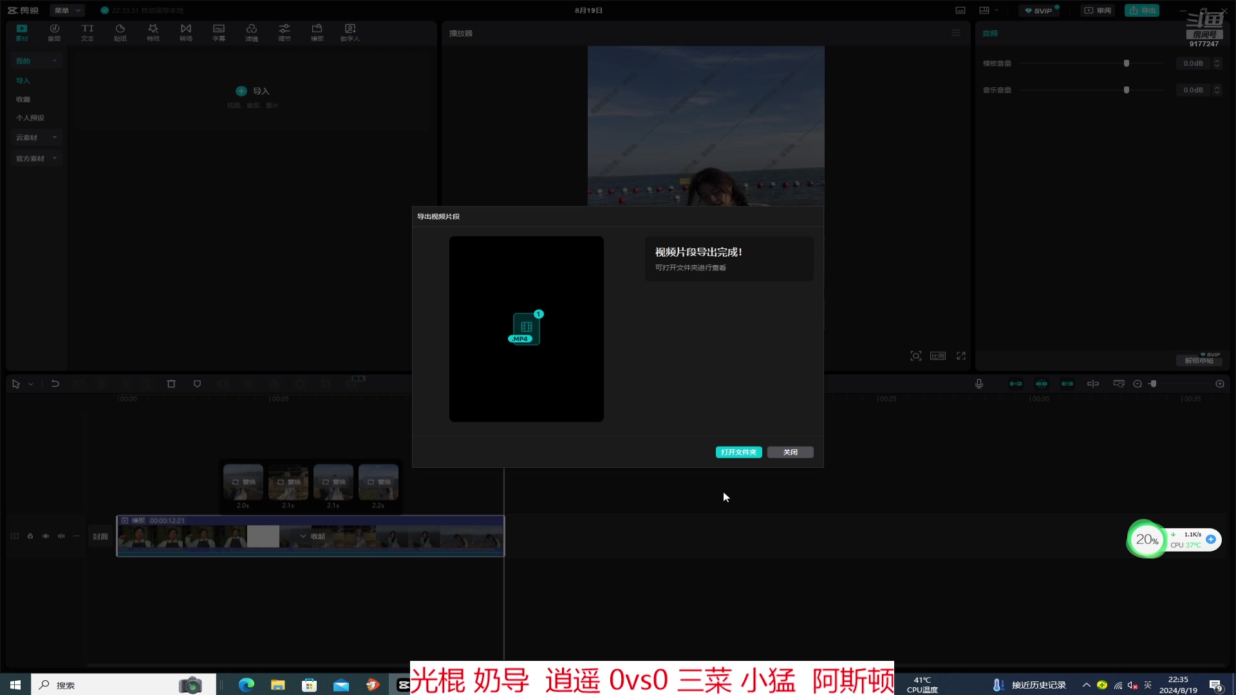Click 关闭 to dismiss export dialog
Image resolution: width=1236 pixels, height=695 pixels.
791,452
